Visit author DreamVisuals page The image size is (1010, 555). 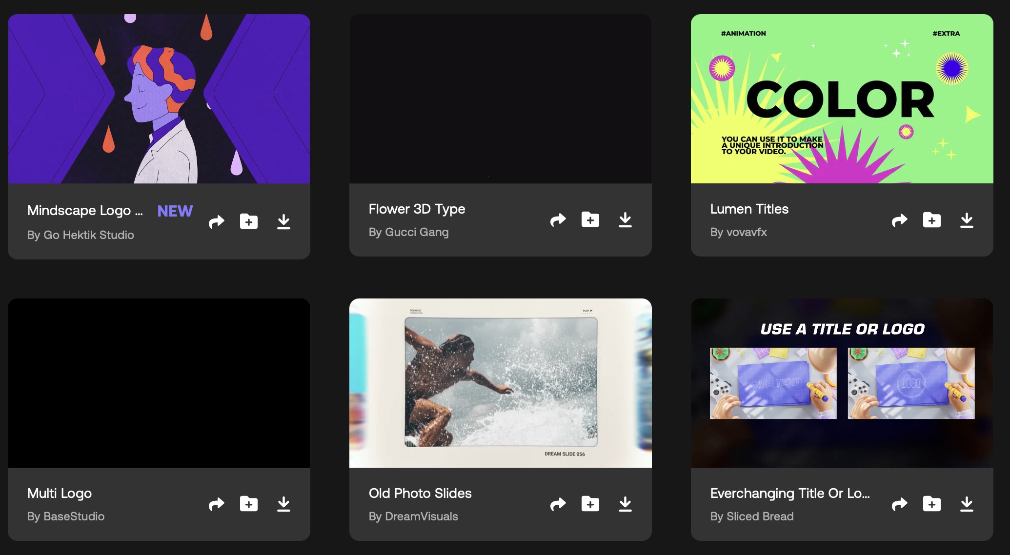(x=421, y=516)
